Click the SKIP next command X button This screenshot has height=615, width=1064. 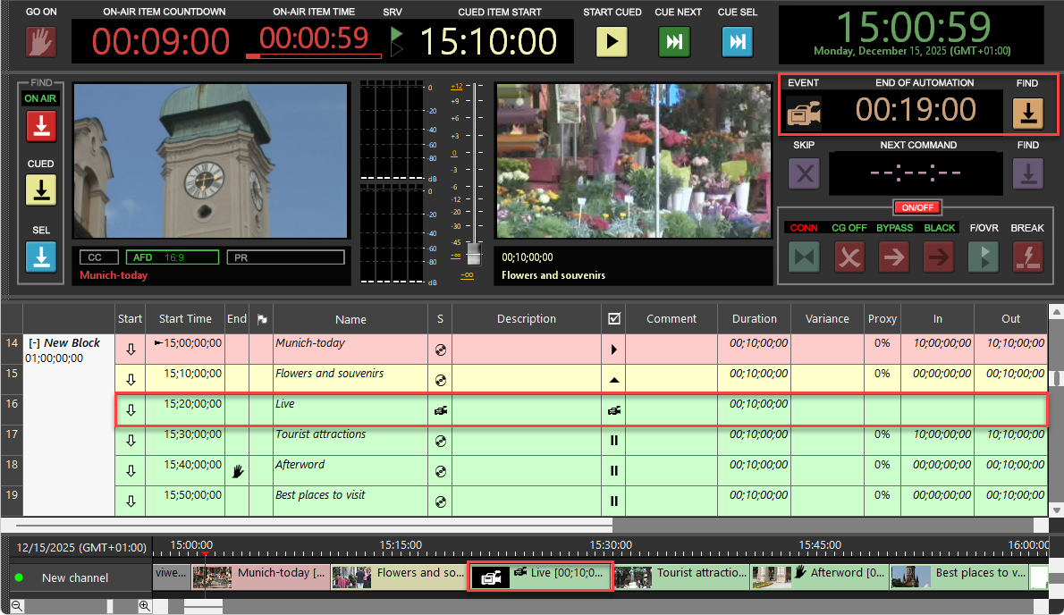pyautogui.click(x=804, y=173)
